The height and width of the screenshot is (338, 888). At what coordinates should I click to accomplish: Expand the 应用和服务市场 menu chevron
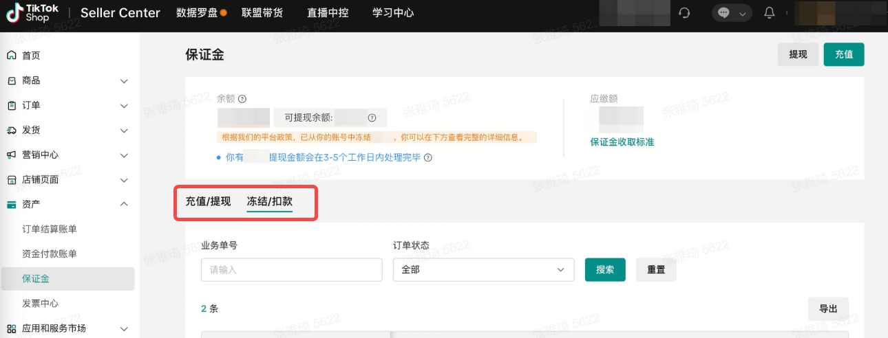124,328
